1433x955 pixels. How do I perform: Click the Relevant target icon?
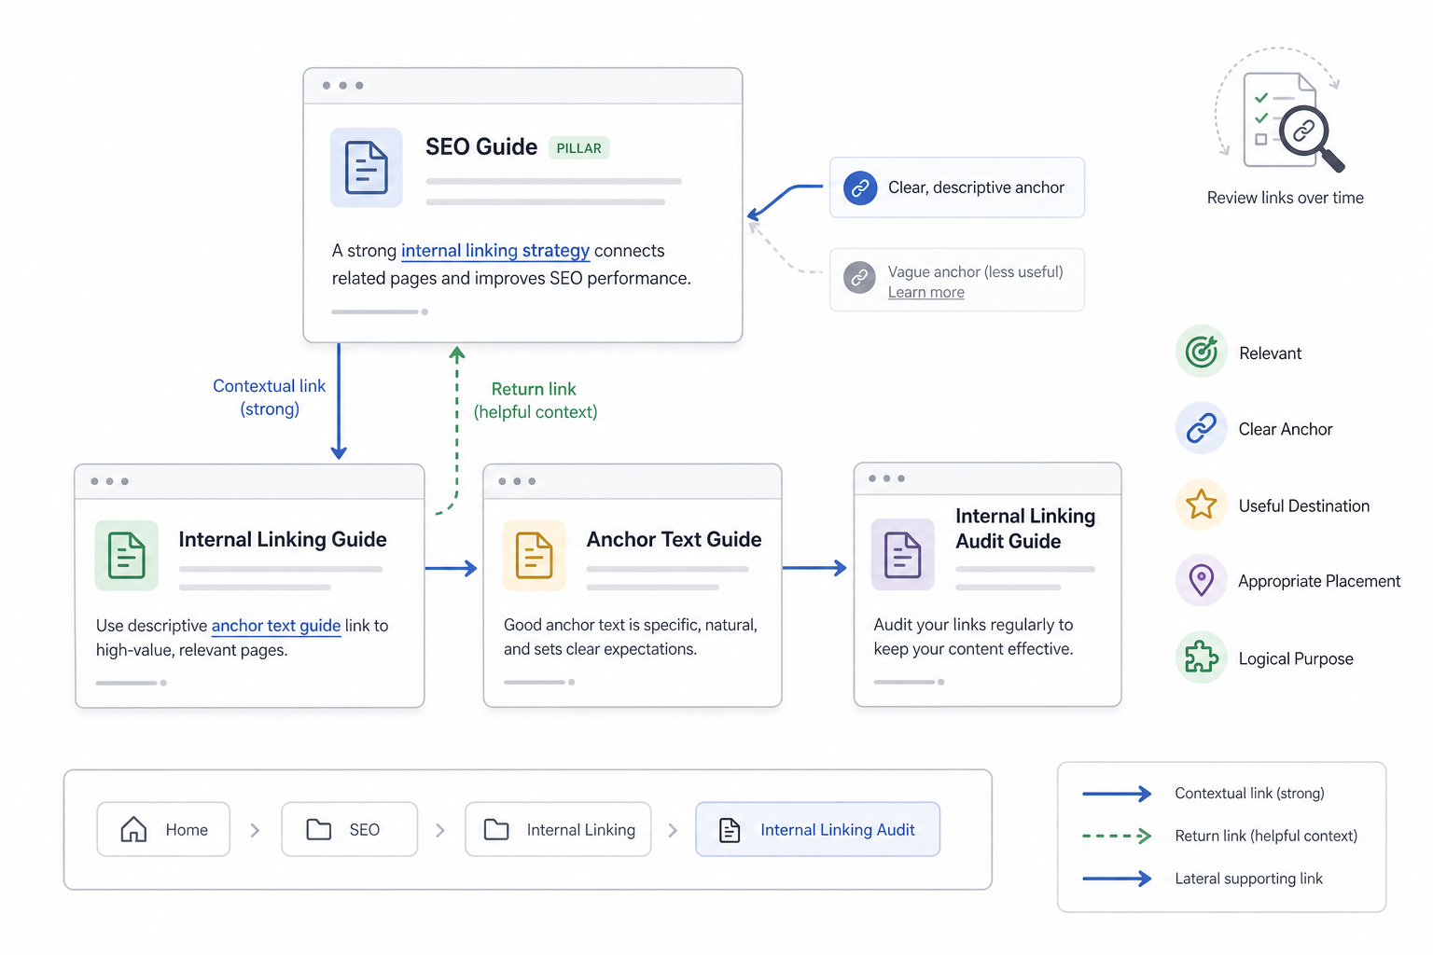[1202, 352]
